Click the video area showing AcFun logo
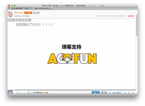Viewport: 145px width, 106px height. [72, 54]
